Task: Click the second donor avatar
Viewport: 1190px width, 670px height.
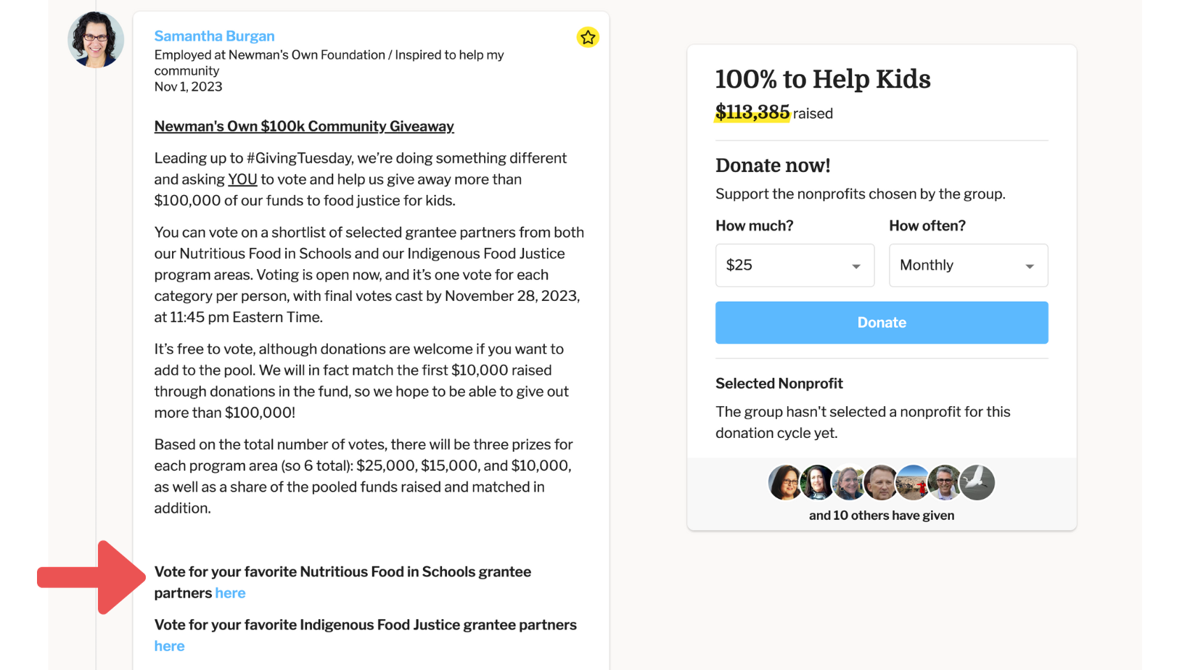Action: [818, 483]
